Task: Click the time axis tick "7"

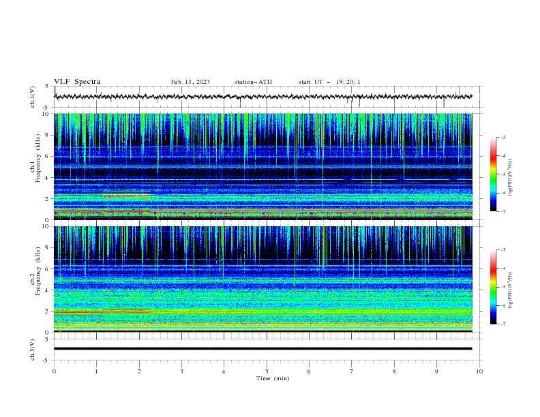Action: 352,371
